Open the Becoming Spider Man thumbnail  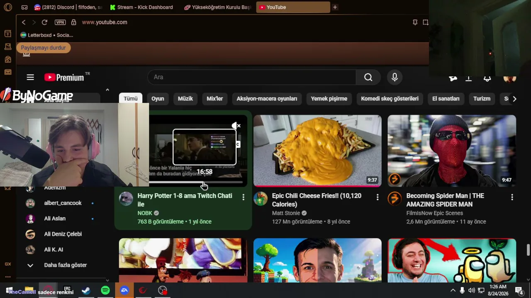452,151
